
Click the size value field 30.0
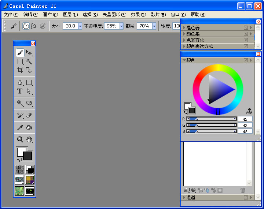(70, 26)
